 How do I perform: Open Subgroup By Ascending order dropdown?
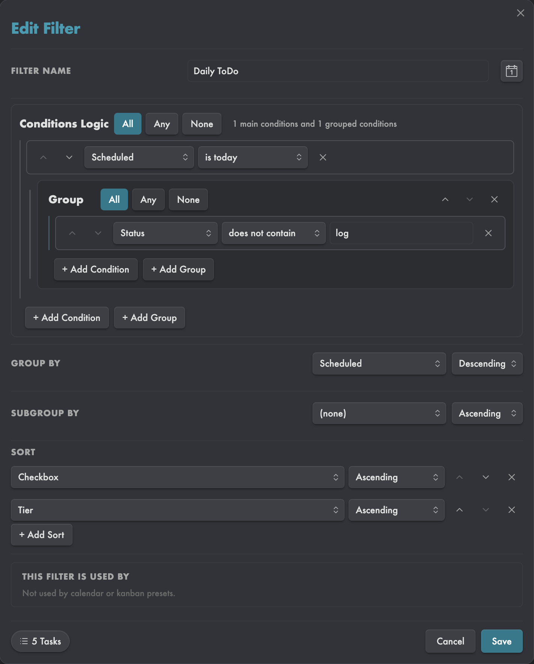(487, 414)
